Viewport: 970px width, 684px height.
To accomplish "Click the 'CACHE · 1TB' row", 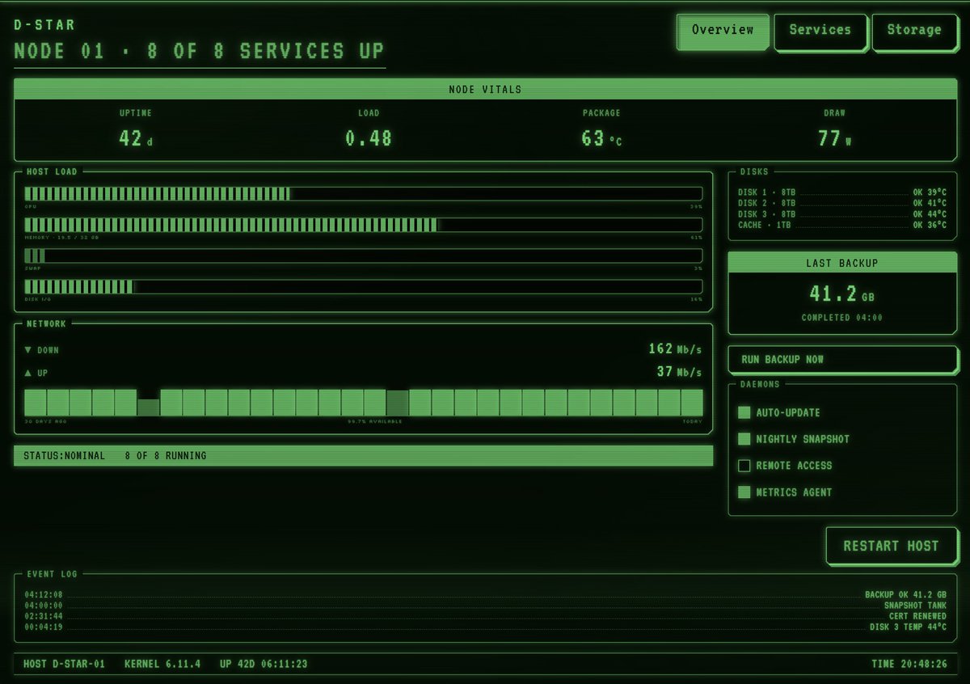I will (841, 225).
